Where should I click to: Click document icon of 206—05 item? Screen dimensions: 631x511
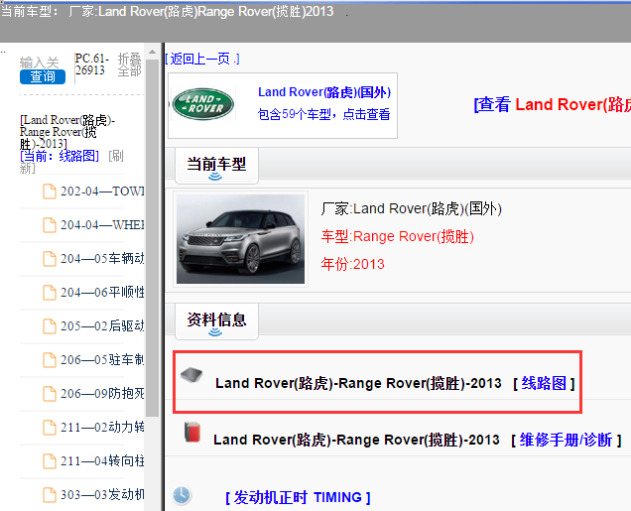(50, 360)
